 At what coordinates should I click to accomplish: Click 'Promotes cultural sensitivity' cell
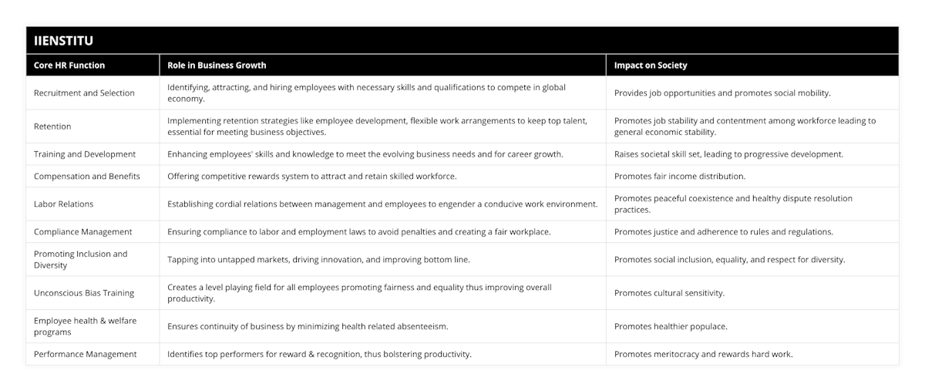(669, 293)
